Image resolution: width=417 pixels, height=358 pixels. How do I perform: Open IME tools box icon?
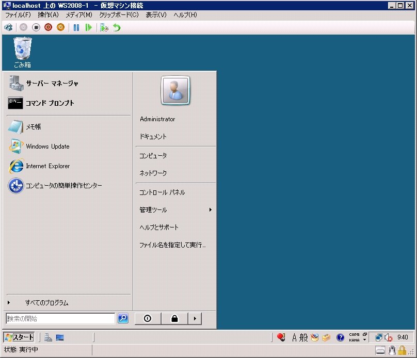point(326,337)
